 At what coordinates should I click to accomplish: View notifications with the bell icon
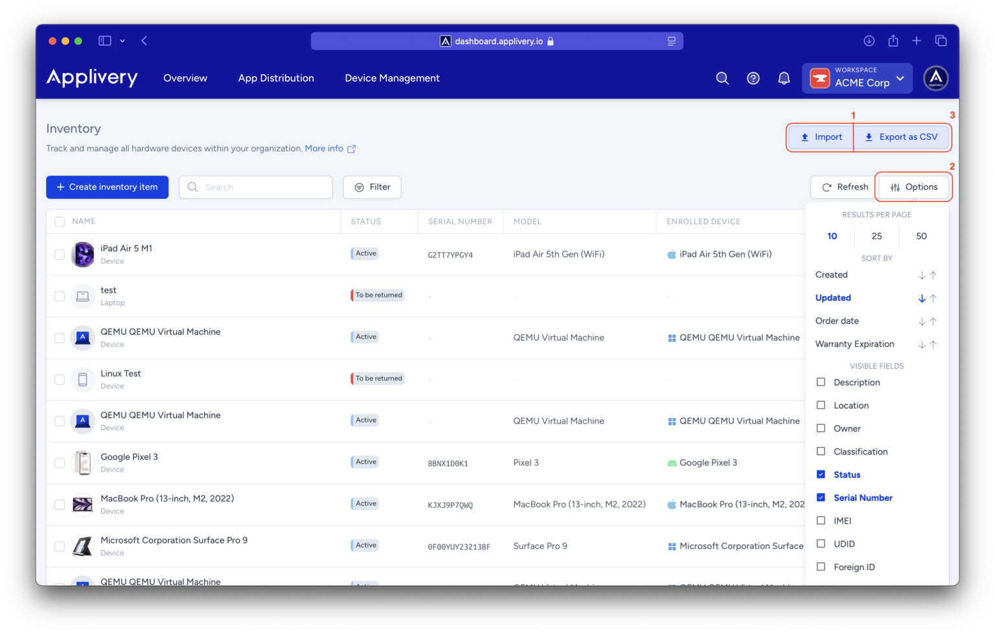coord(783,78)
